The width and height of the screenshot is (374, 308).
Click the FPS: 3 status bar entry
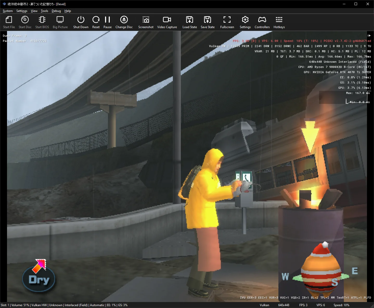(303, 305)
